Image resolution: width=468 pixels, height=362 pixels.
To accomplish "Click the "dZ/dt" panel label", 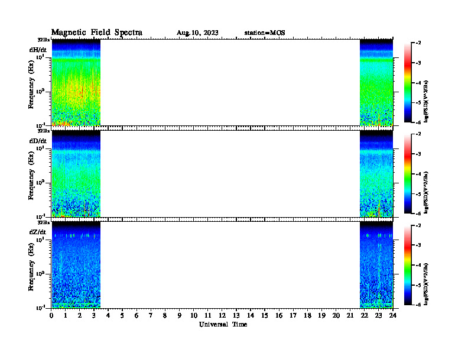I will (x=38, y=232).
